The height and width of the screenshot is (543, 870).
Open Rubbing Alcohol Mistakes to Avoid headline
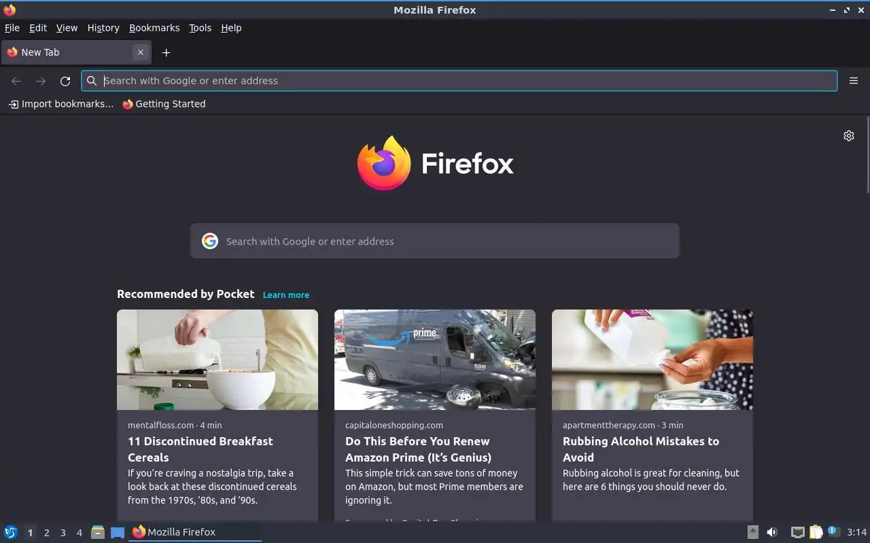click(641, 449)
